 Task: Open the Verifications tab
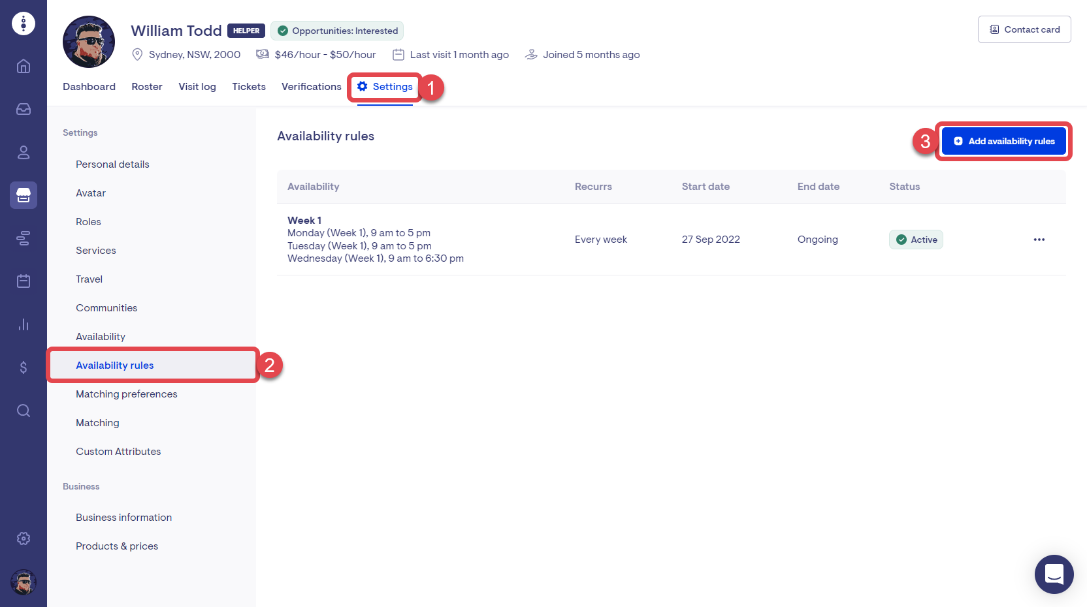tap(311, 87)
